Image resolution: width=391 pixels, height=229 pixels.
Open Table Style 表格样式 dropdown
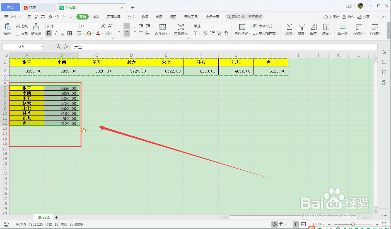point(264,26)
